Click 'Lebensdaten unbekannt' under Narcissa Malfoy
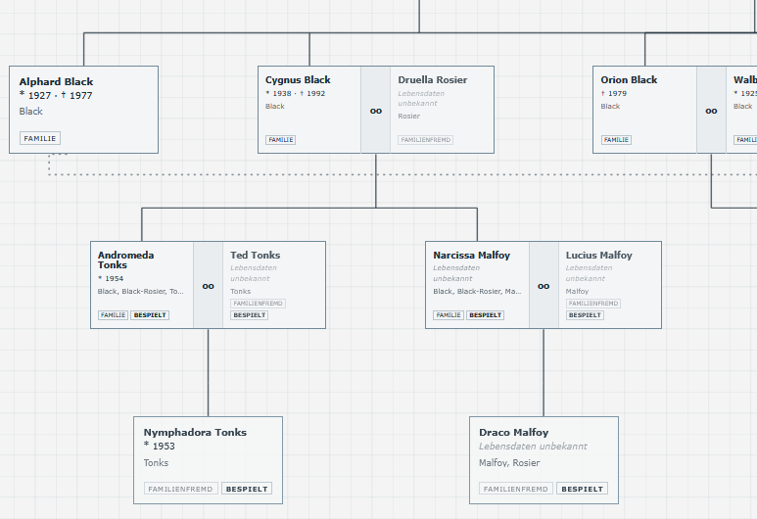 click(456, 273)
